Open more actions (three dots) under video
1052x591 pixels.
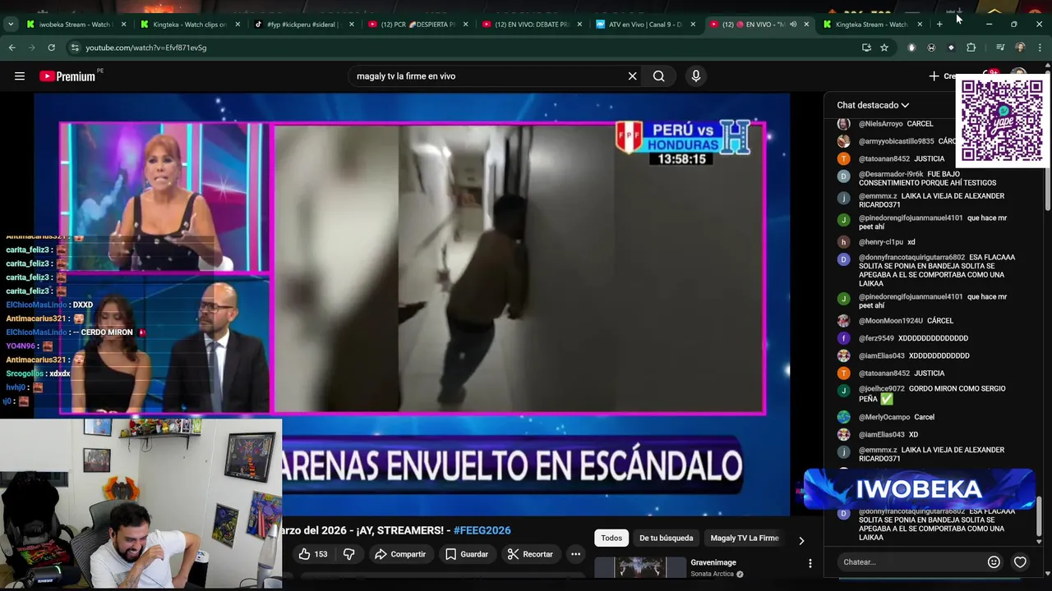(x=575, y=554)
